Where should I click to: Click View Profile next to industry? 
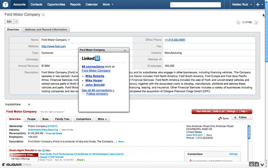(67, 130)
